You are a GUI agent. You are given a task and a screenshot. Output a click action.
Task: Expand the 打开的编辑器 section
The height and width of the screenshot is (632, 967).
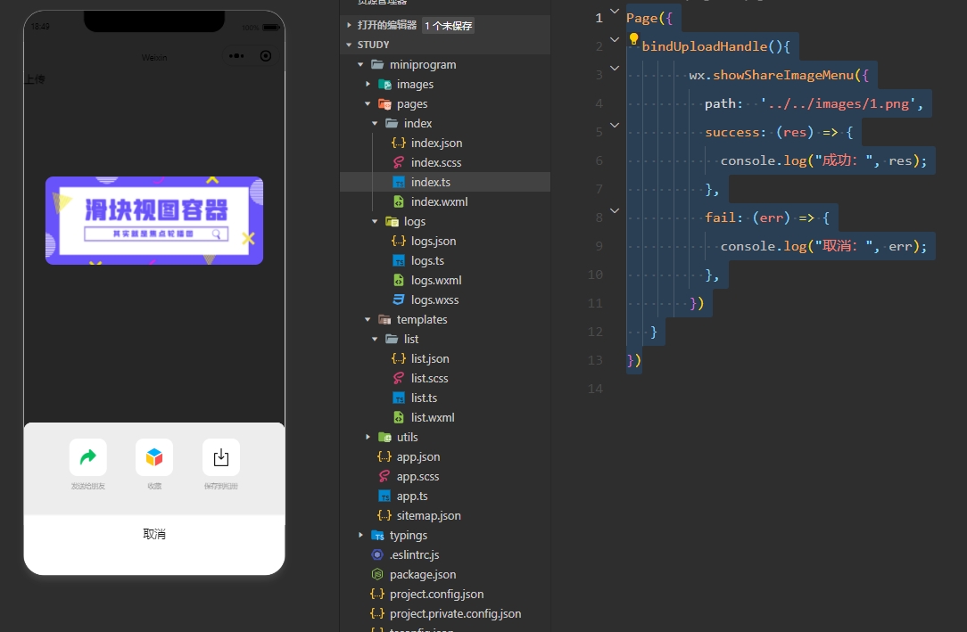(350, 25)
